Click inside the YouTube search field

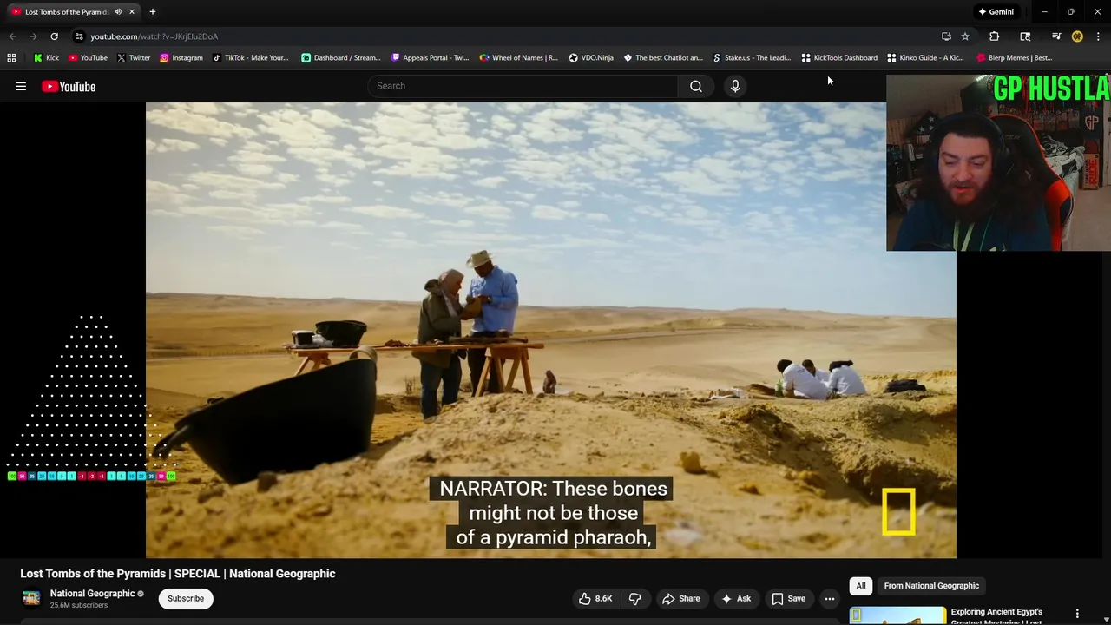click(x=523, y=86)
